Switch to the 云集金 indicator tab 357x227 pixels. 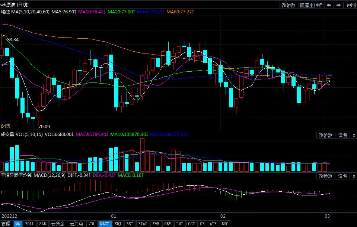tap(58, 224)
